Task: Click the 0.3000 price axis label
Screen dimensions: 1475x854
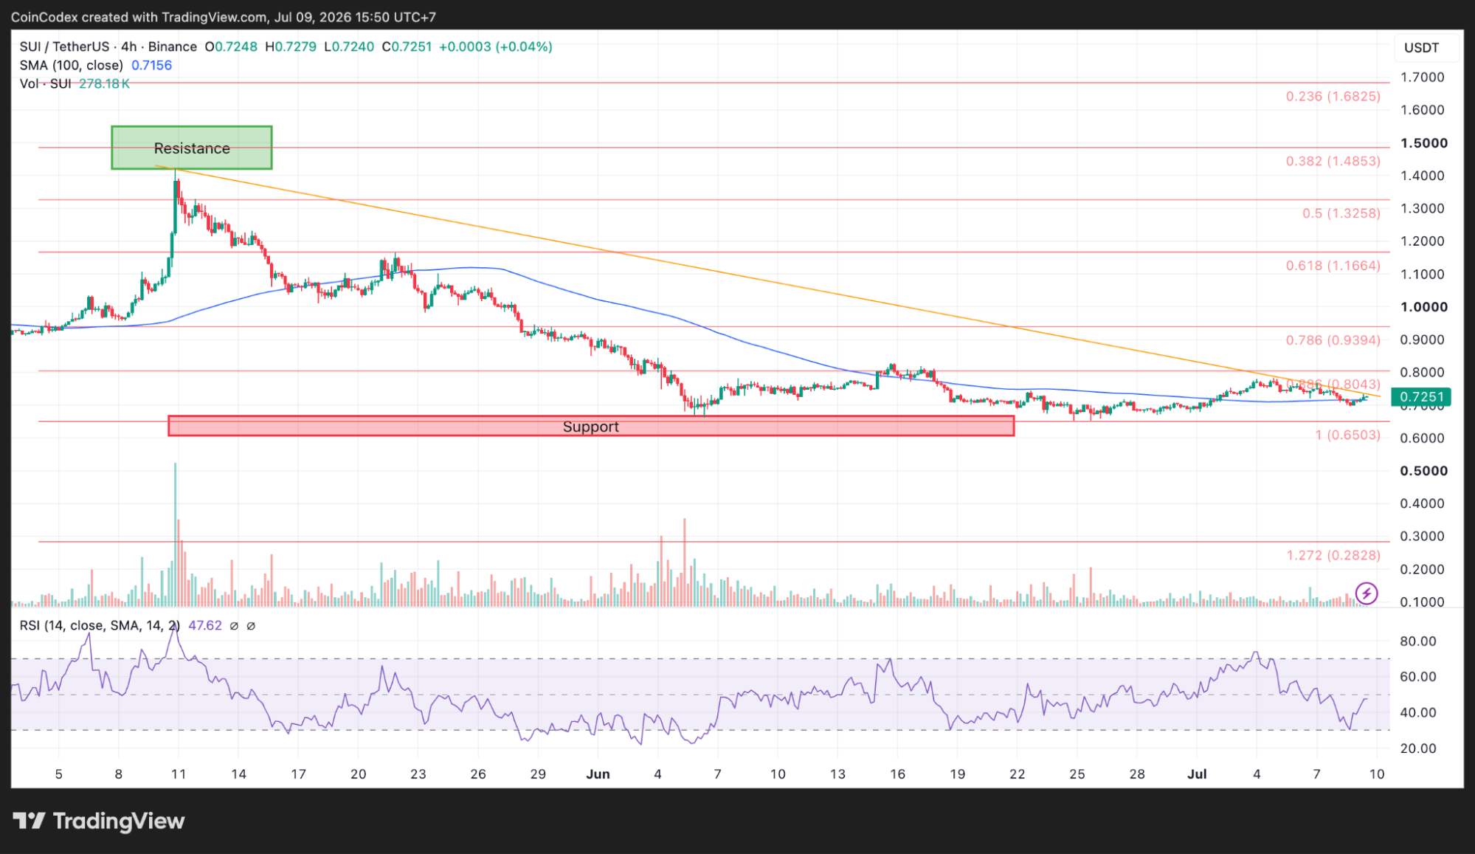Action: pos(1422,537)
